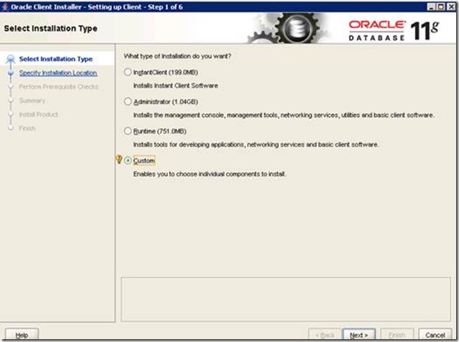Click the Oracle installer title bar icon

coord(6,6)
